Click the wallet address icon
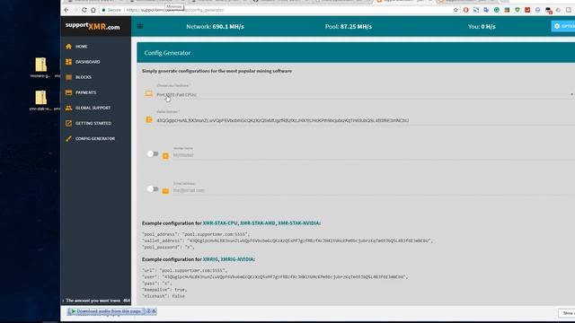 [149, 119]
